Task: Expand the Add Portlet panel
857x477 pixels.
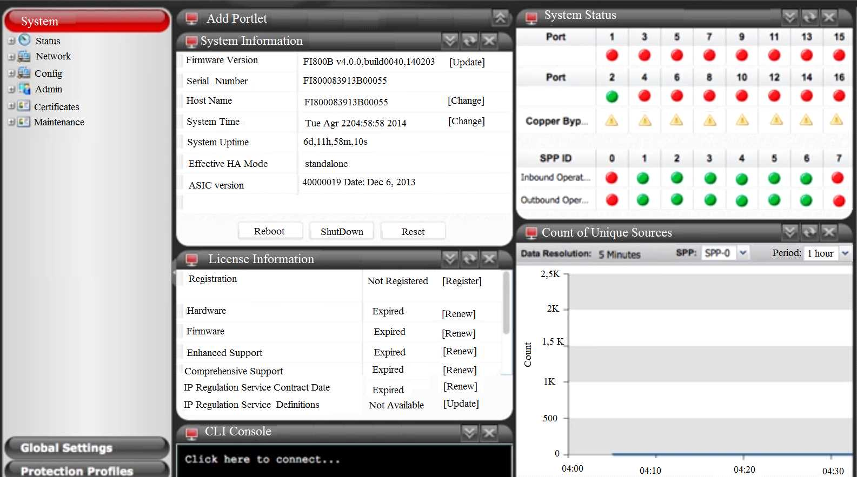Action: click(500, 18)
